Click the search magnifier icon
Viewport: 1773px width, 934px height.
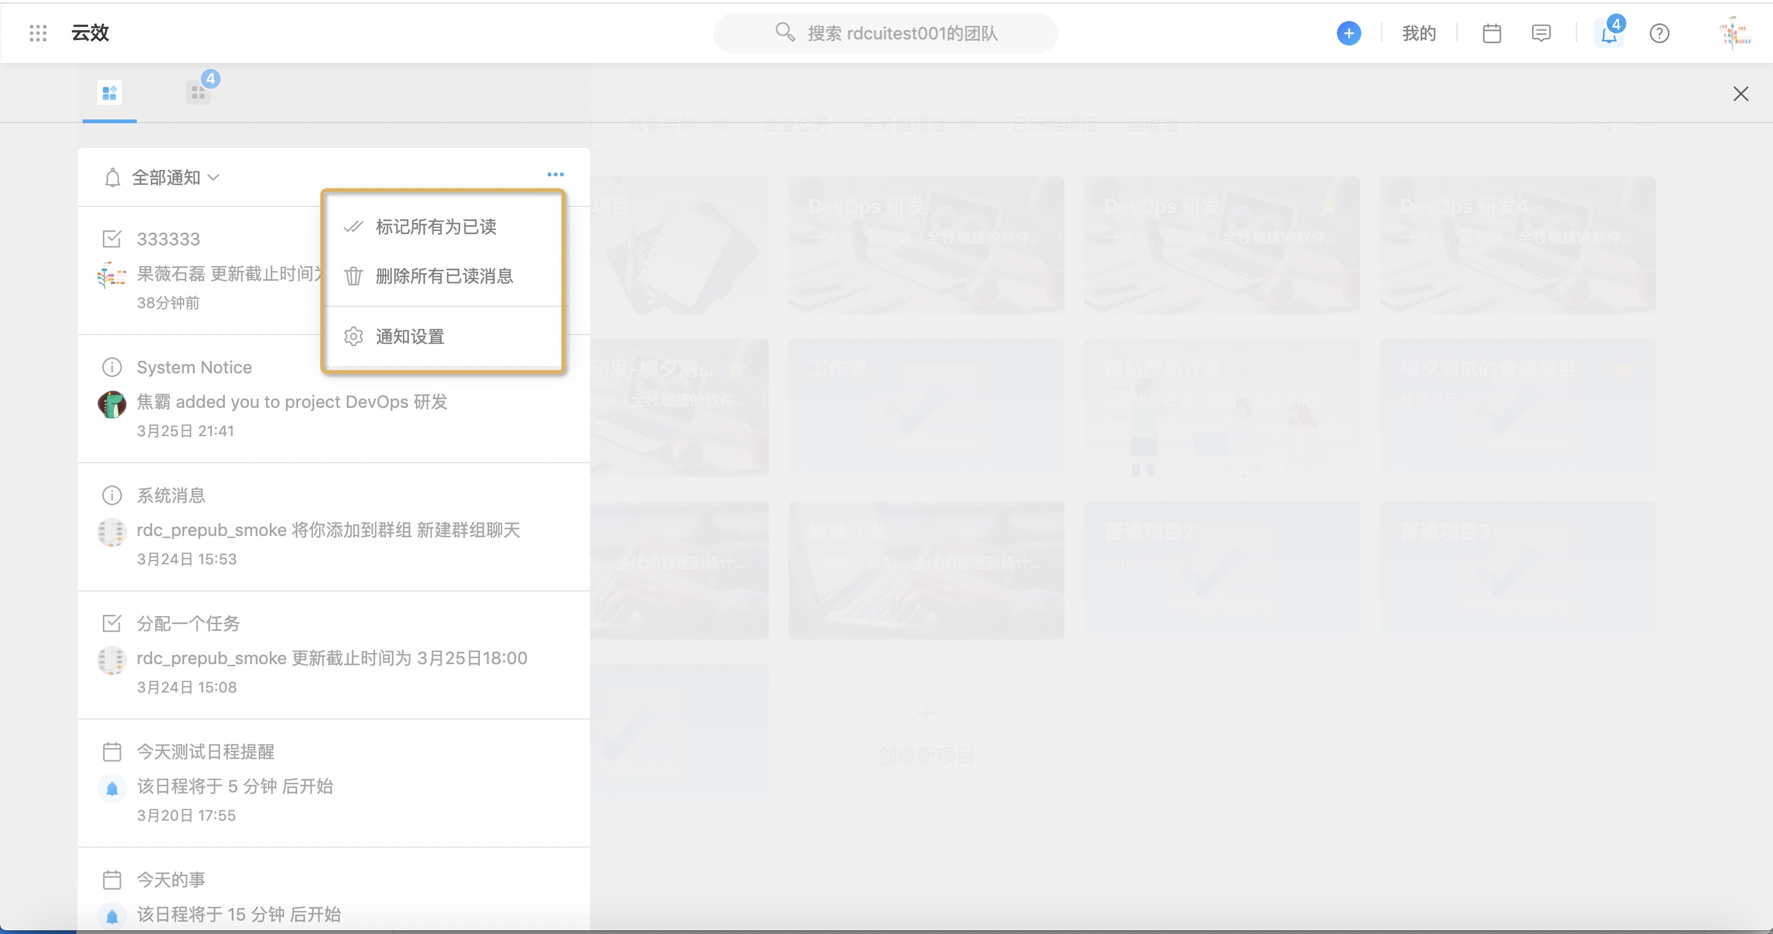tap(785, 31)
